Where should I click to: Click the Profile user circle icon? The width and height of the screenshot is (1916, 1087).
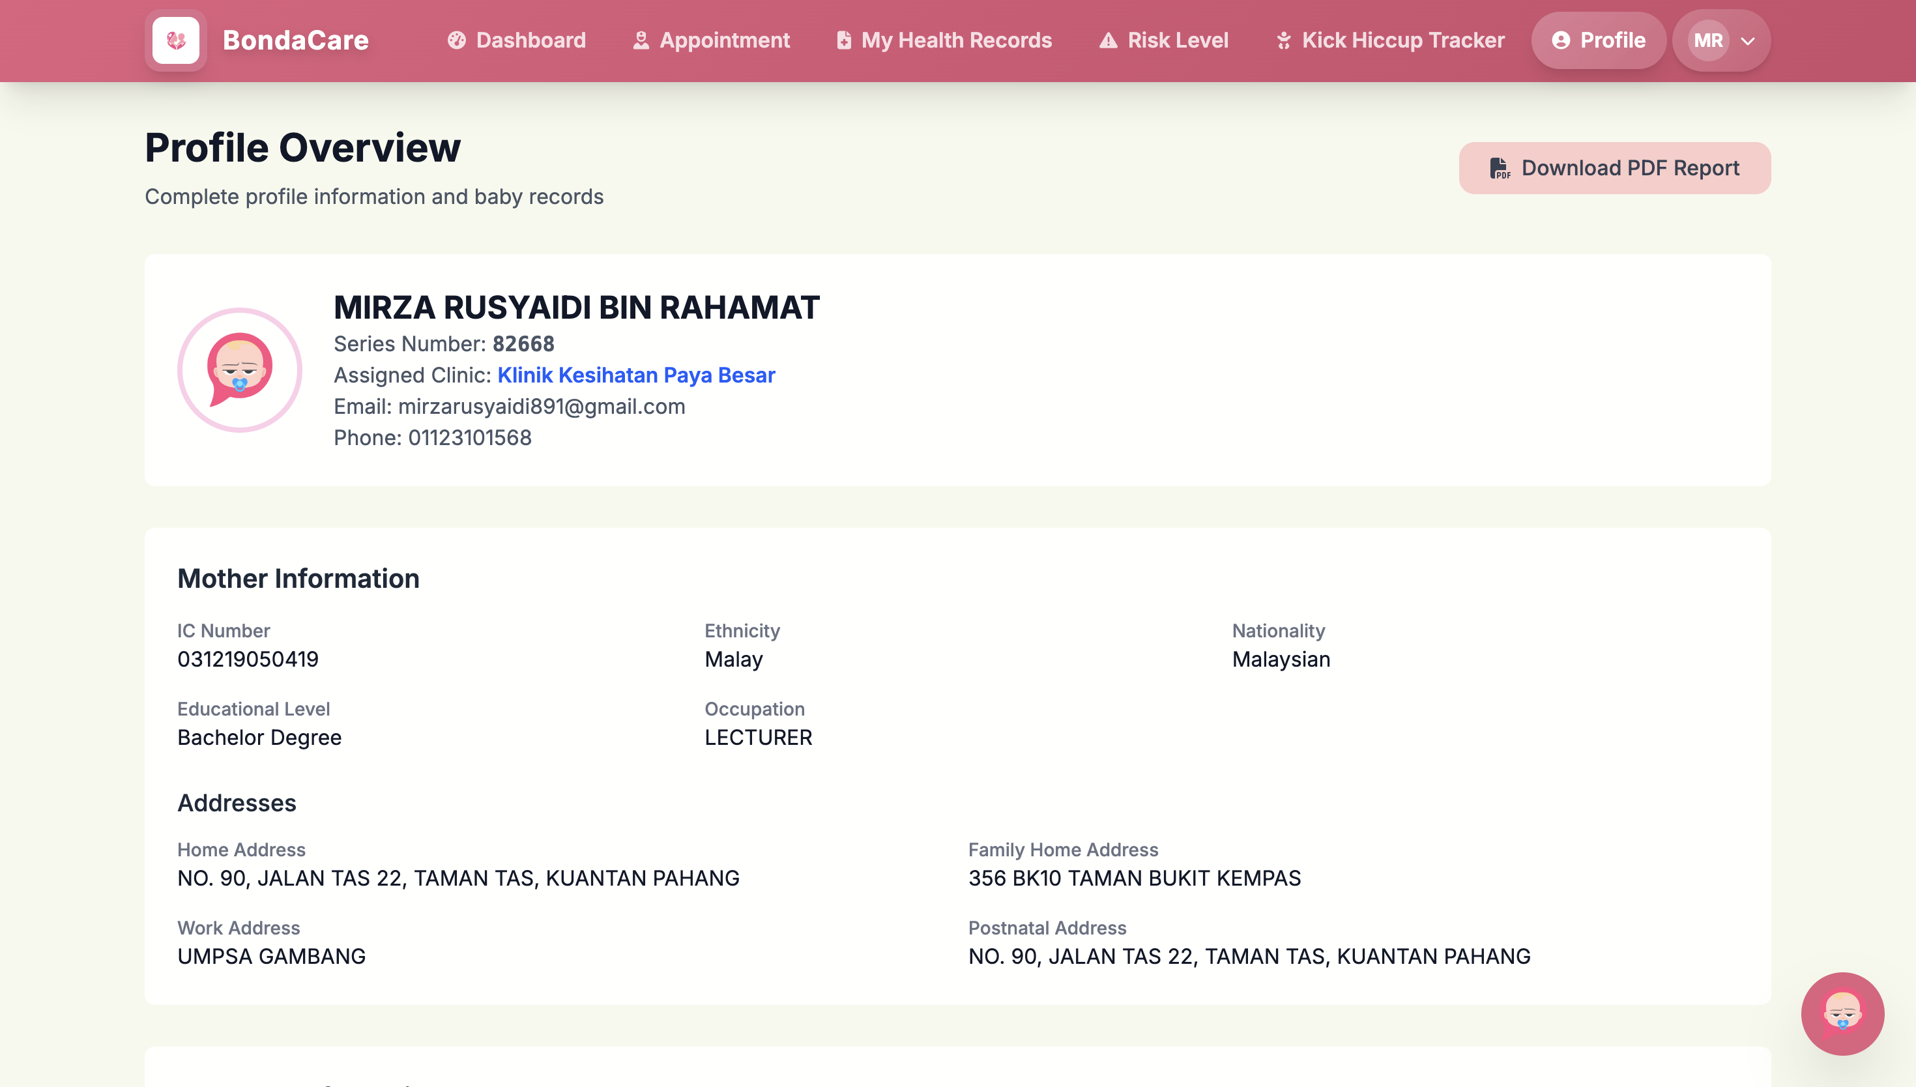pyautogui.click(x=1561, y=40)
